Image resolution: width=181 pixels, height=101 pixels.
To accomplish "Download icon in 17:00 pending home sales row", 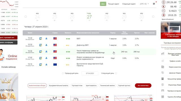I will coord(46,58).
